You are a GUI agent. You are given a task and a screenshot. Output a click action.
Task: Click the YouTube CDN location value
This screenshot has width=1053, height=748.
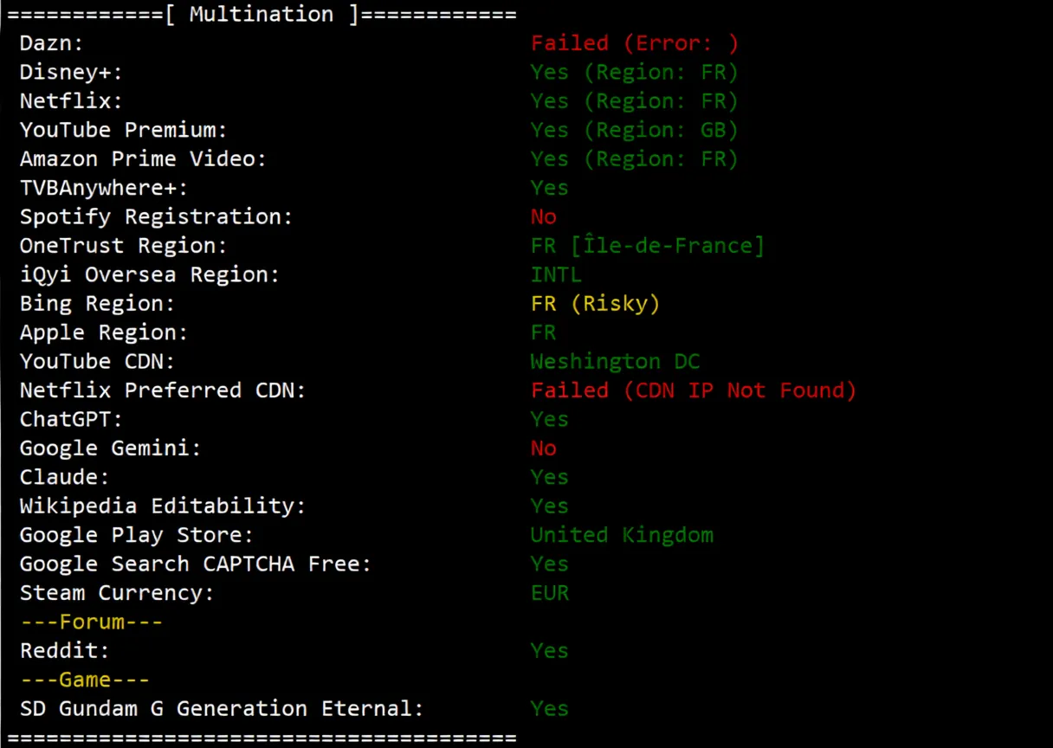(x=615, y=361)
